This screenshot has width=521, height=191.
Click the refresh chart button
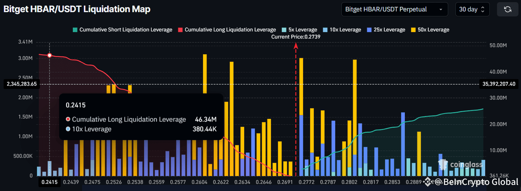507,9
